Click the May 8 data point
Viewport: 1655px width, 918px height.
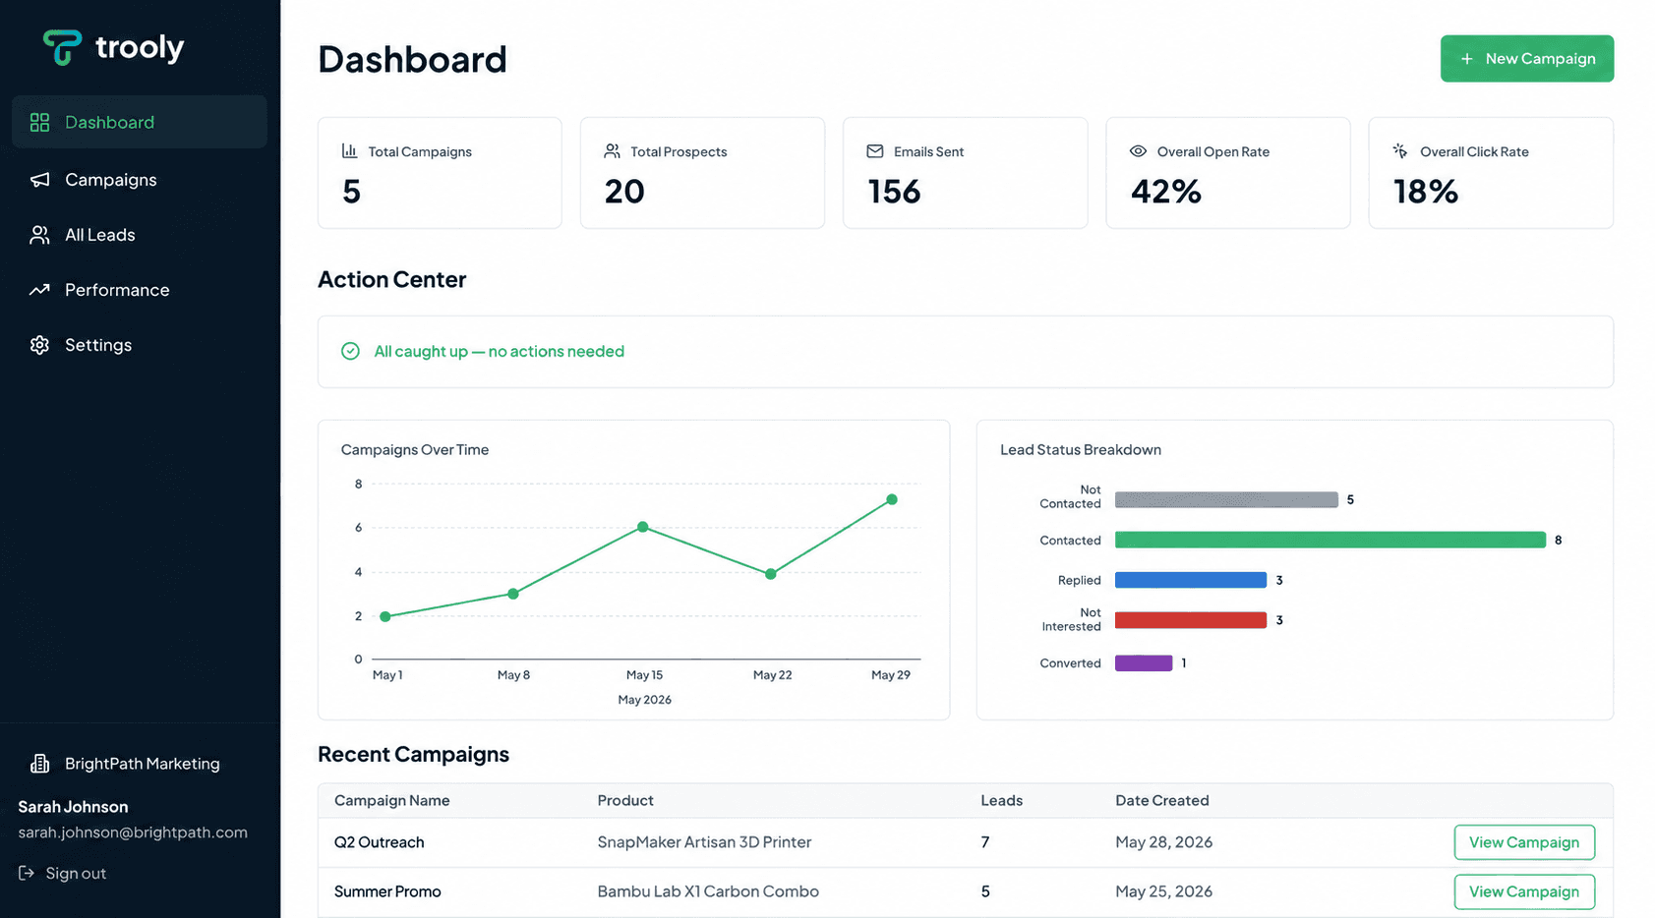(x=513, y=594)
